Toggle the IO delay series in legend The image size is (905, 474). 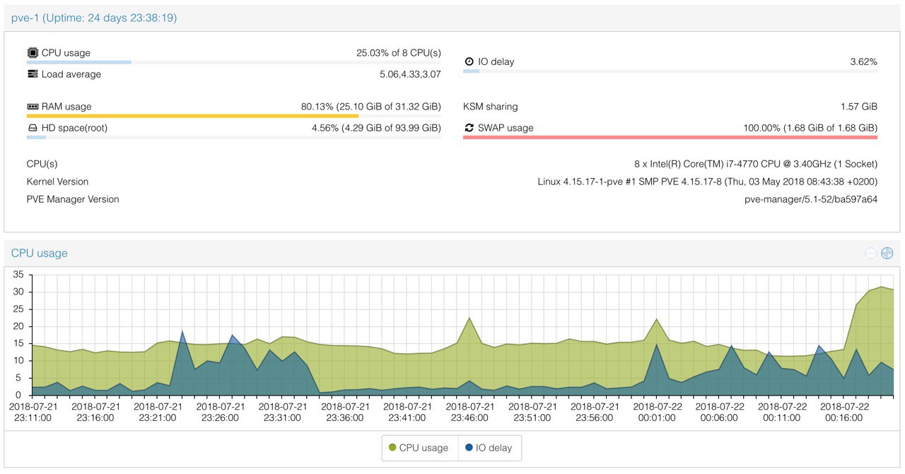pos(489,448)
